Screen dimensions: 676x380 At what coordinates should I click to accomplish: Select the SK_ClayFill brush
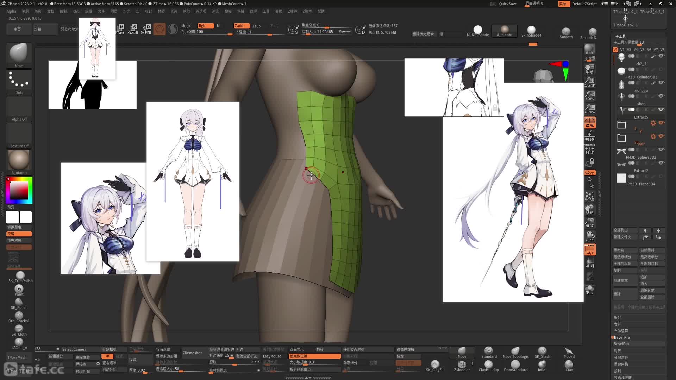click(435, 366)
